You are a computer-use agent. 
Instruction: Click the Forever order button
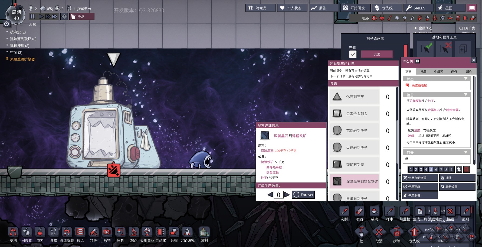point(303,195)
